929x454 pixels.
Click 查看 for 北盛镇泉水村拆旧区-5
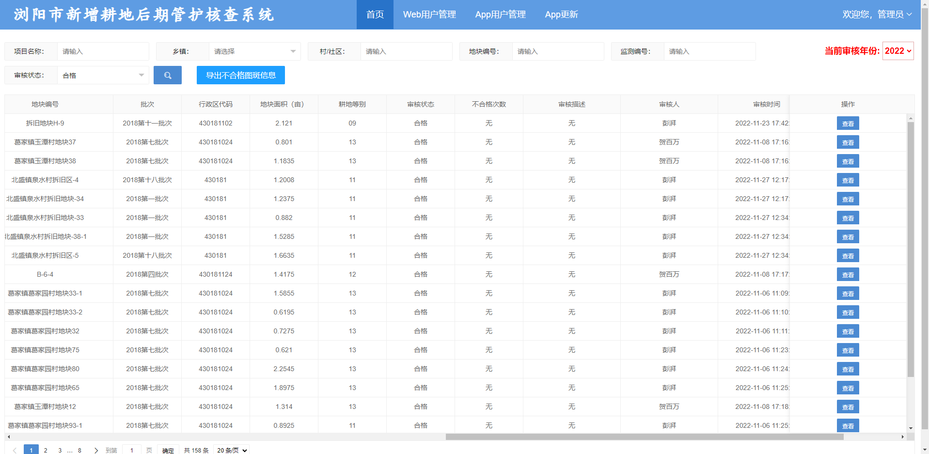(x=848, y=256)
